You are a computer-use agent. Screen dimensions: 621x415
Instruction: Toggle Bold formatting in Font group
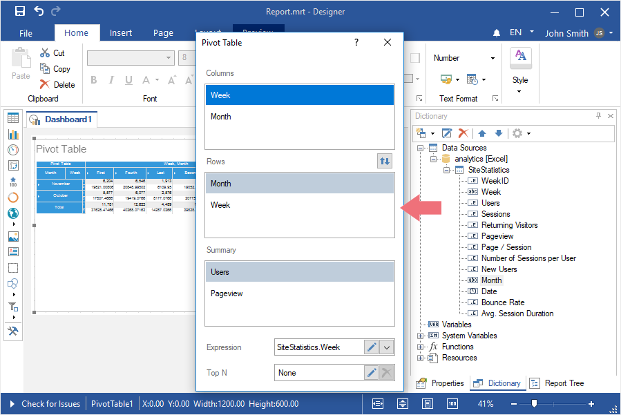point(94,80)
